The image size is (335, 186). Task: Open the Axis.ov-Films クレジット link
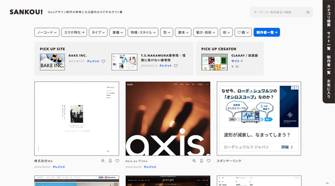[x=150, y=167]
